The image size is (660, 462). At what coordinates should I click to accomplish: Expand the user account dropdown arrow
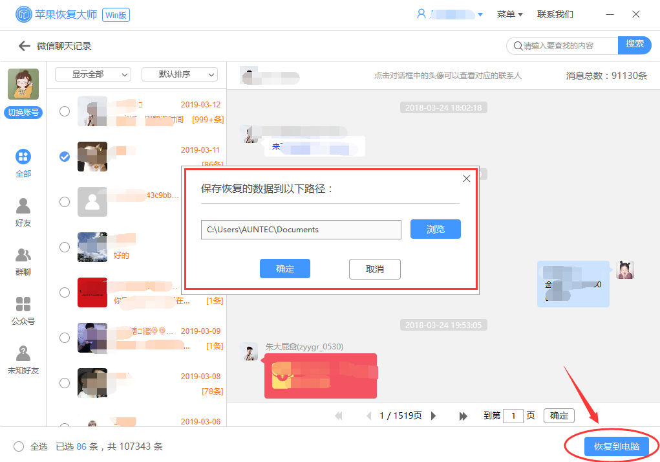coord(480,15)
